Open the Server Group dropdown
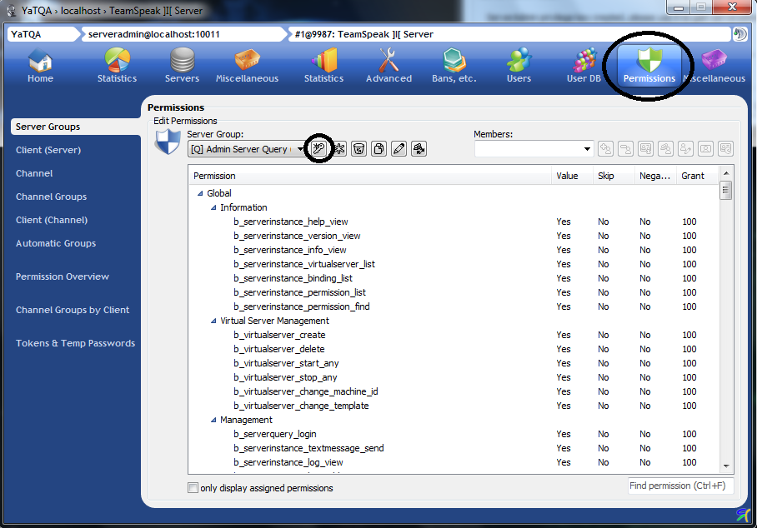This screenshot has height=528, width=757. 247,149
